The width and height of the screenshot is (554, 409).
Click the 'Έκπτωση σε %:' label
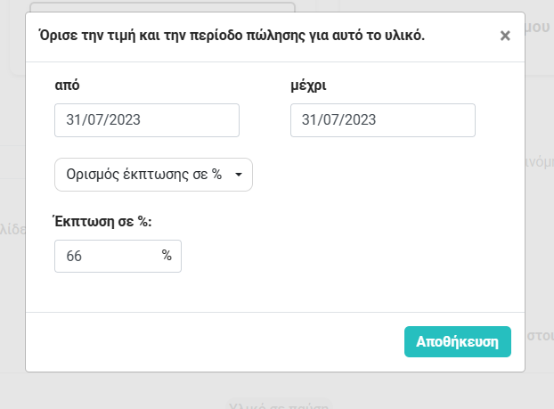click(103, 222)
